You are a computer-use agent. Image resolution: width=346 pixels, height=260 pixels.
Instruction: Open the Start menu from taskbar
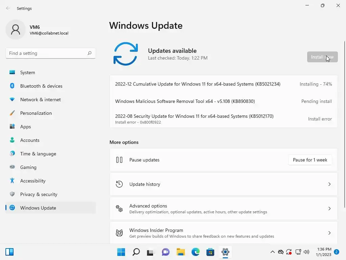121,252
